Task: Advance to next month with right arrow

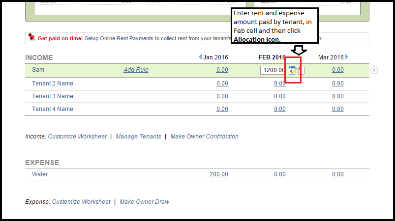Action: point(347,57)
